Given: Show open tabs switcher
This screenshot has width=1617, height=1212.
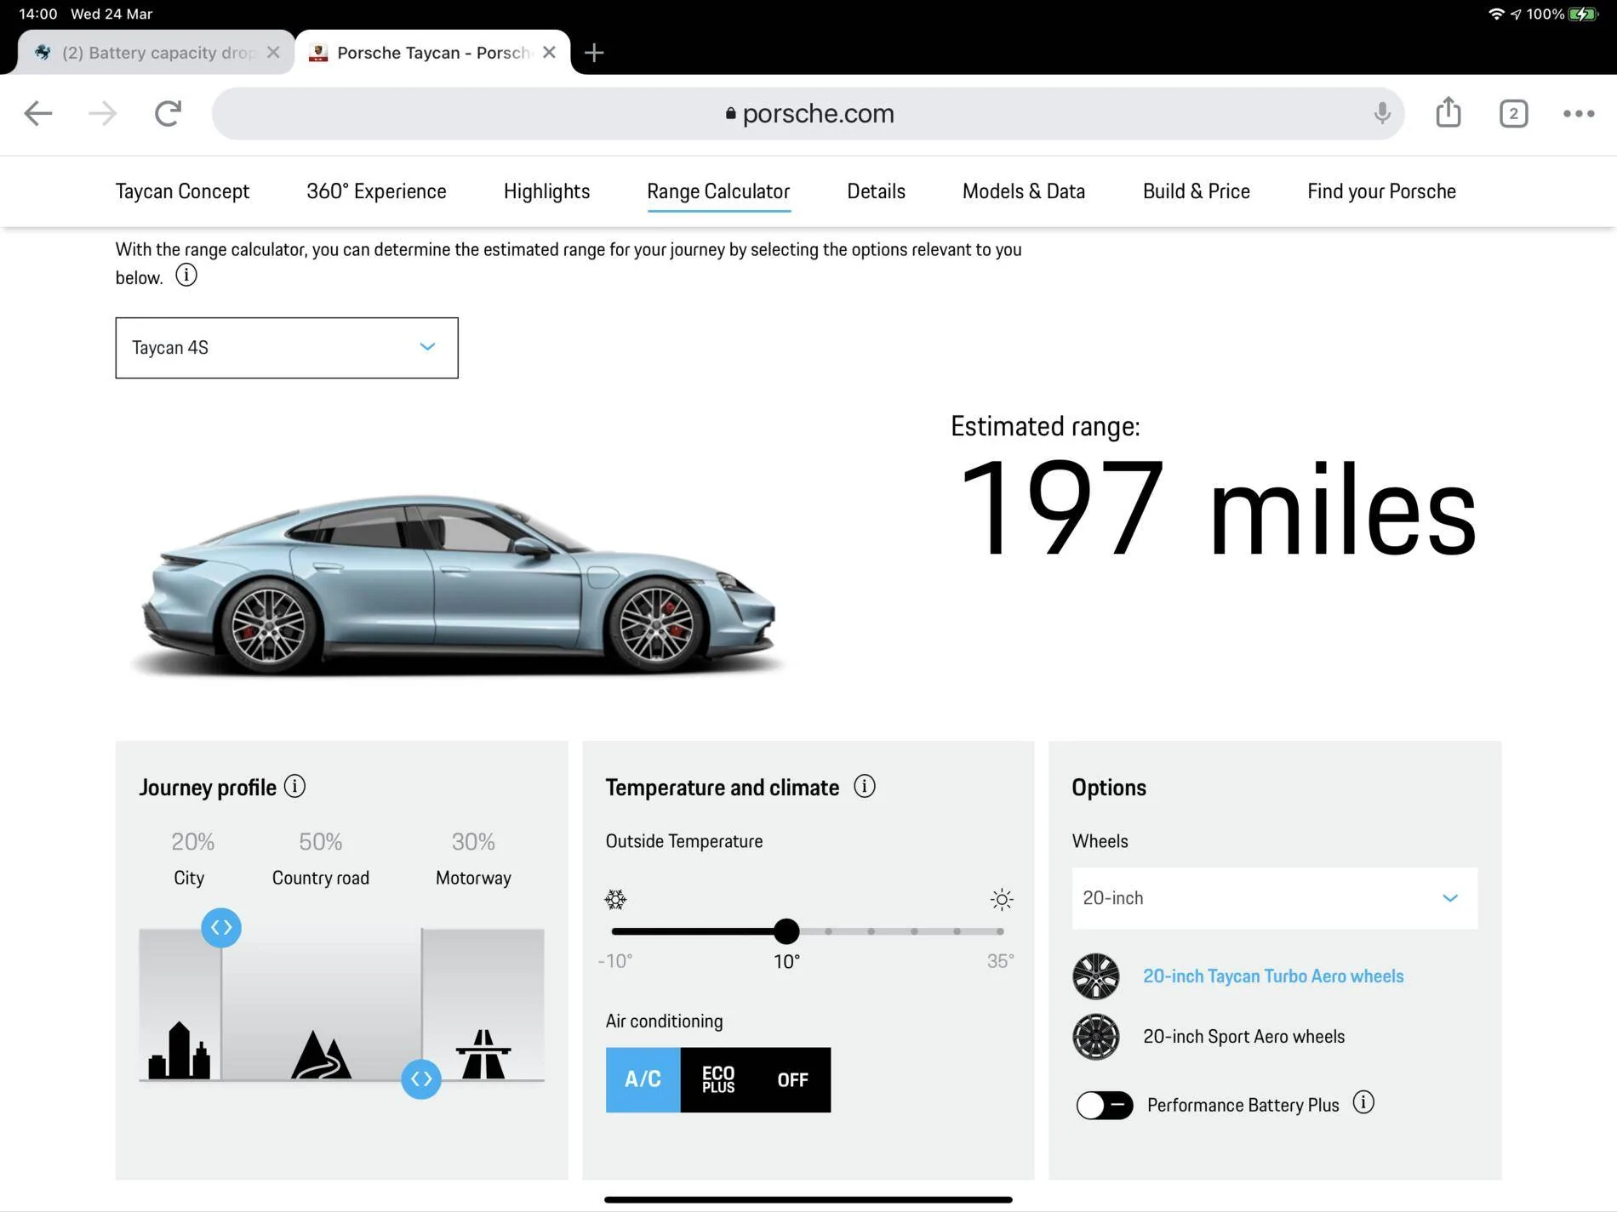Looking at the screenshot, I should pyautogui.click(x=1513, y=113).
